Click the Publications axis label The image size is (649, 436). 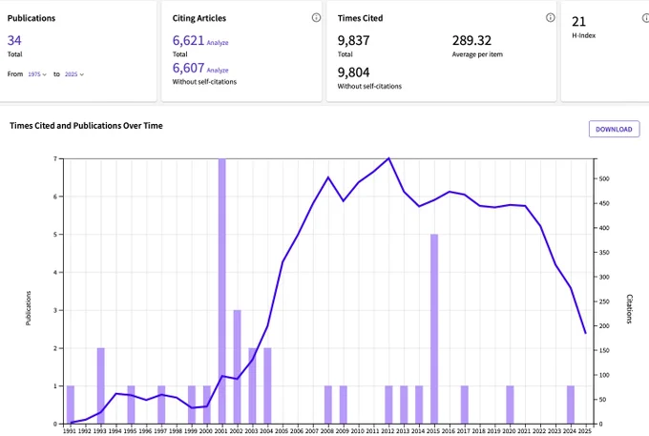[x=28, y=308]
